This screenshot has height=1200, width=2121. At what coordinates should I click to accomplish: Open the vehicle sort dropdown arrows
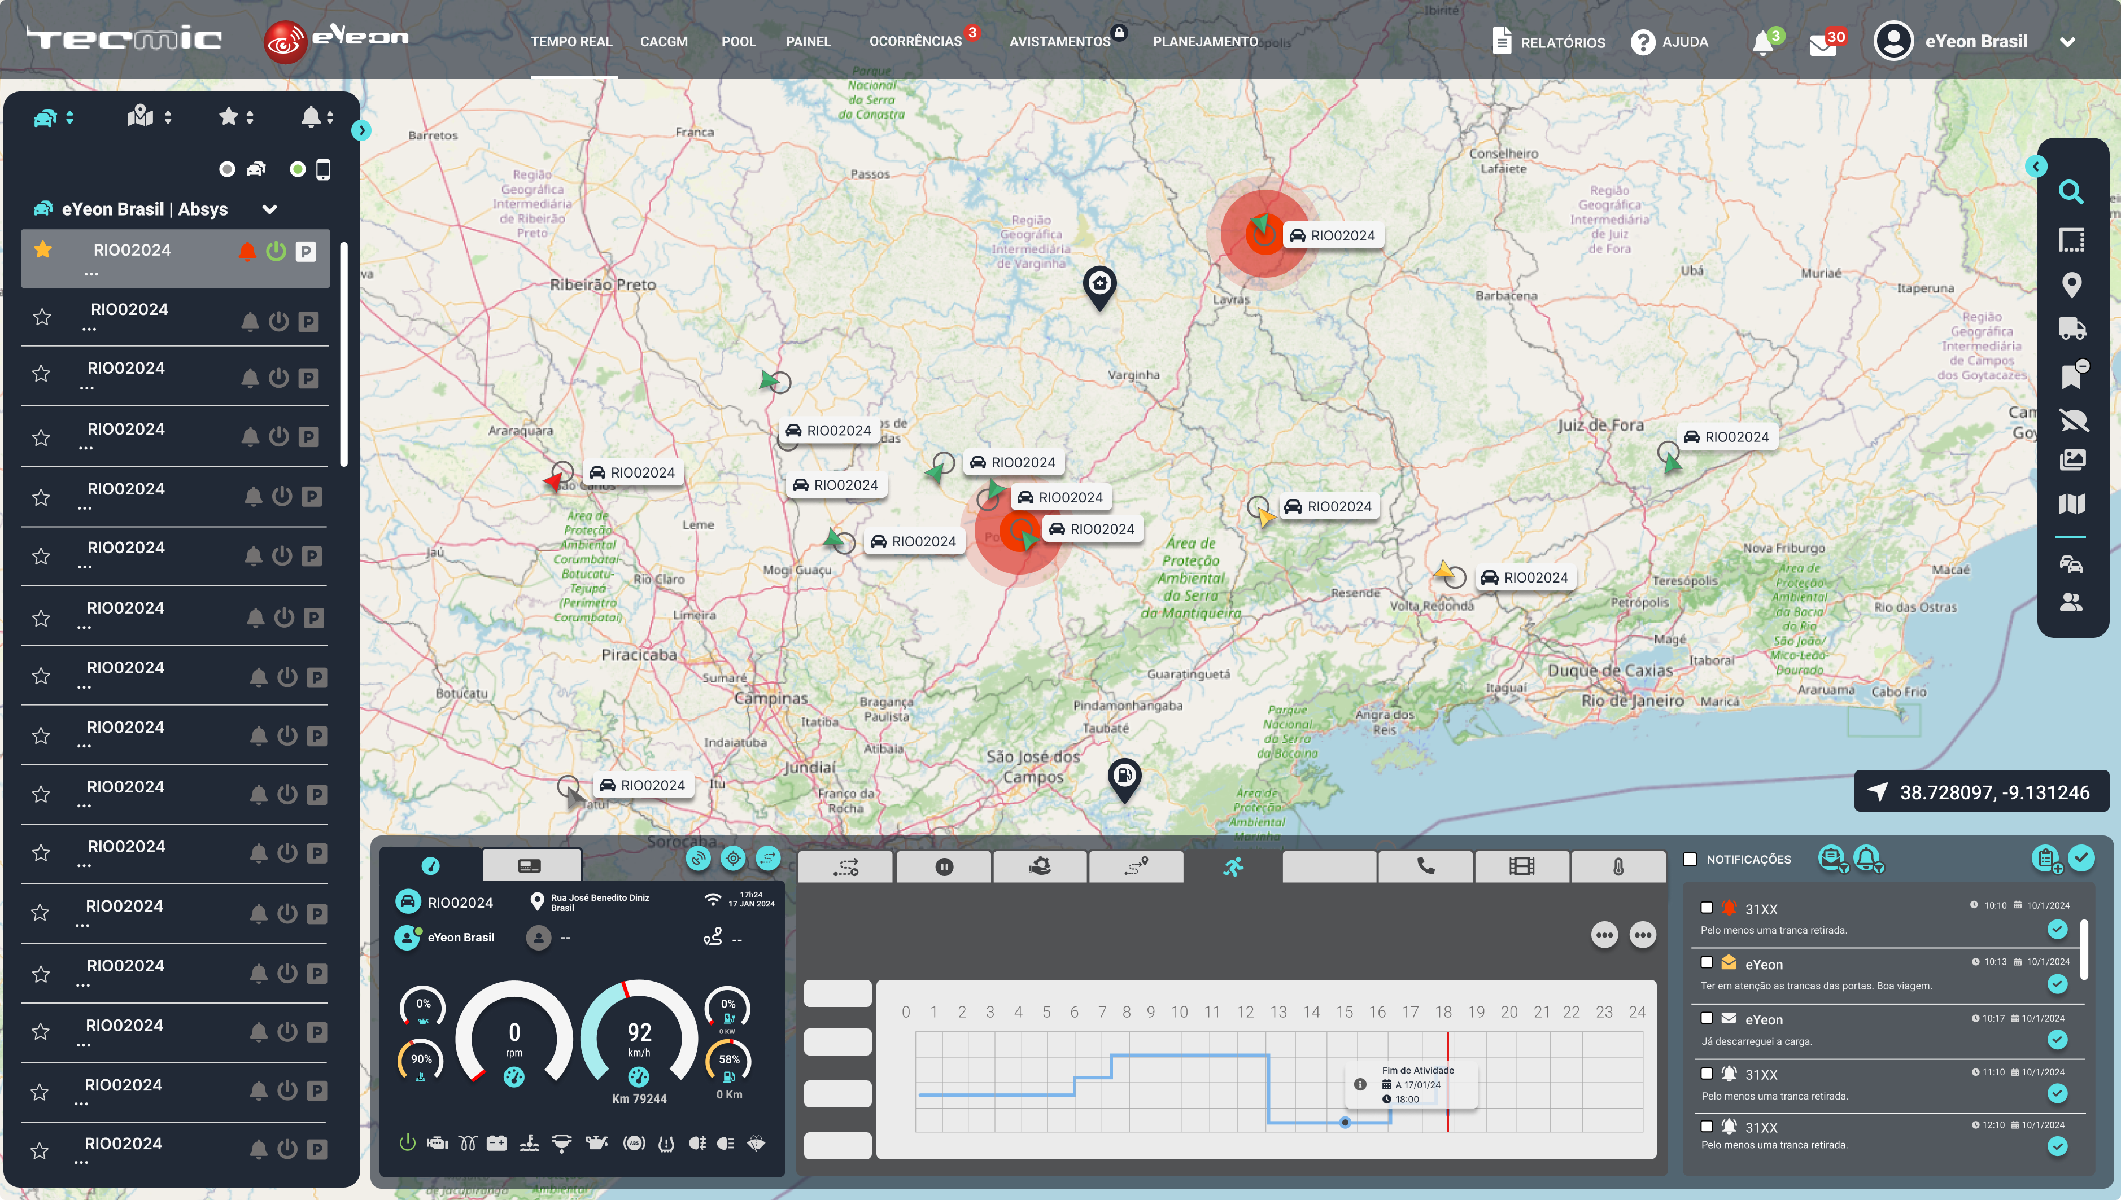70,118
